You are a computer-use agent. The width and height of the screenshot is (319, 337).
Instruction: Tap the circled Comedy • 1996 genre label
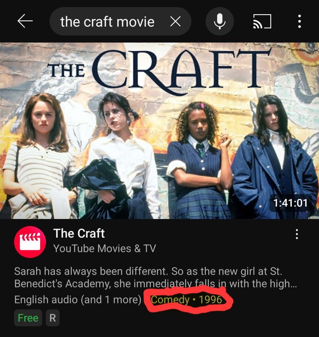pyautogui.click(x=186, y=300)
